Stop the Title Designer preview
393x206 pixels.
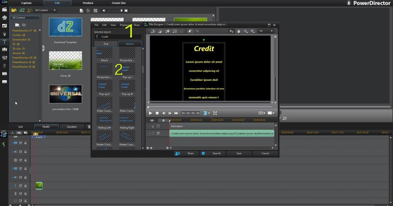[157, 113]
